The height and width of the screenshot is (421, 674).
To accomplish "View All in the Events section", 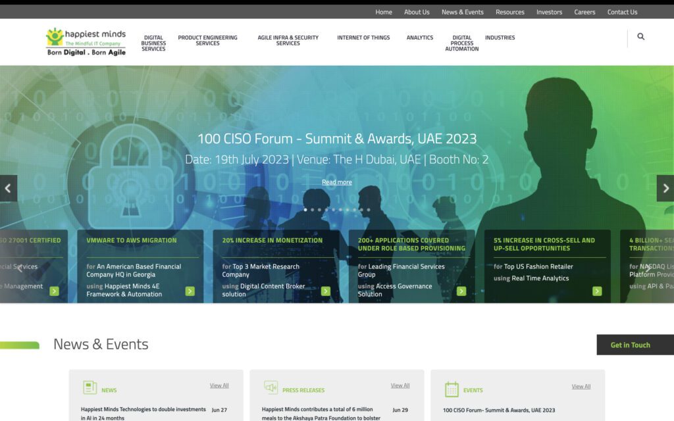I will 581,387.
